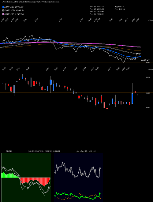Click the 1202 lows label
153x202 pixels.
[x=47, y=69]
